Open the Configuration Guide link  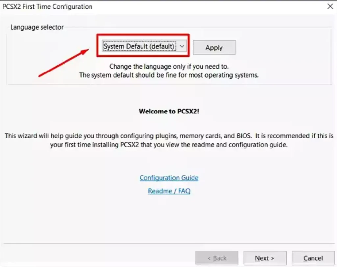point(169,178)
